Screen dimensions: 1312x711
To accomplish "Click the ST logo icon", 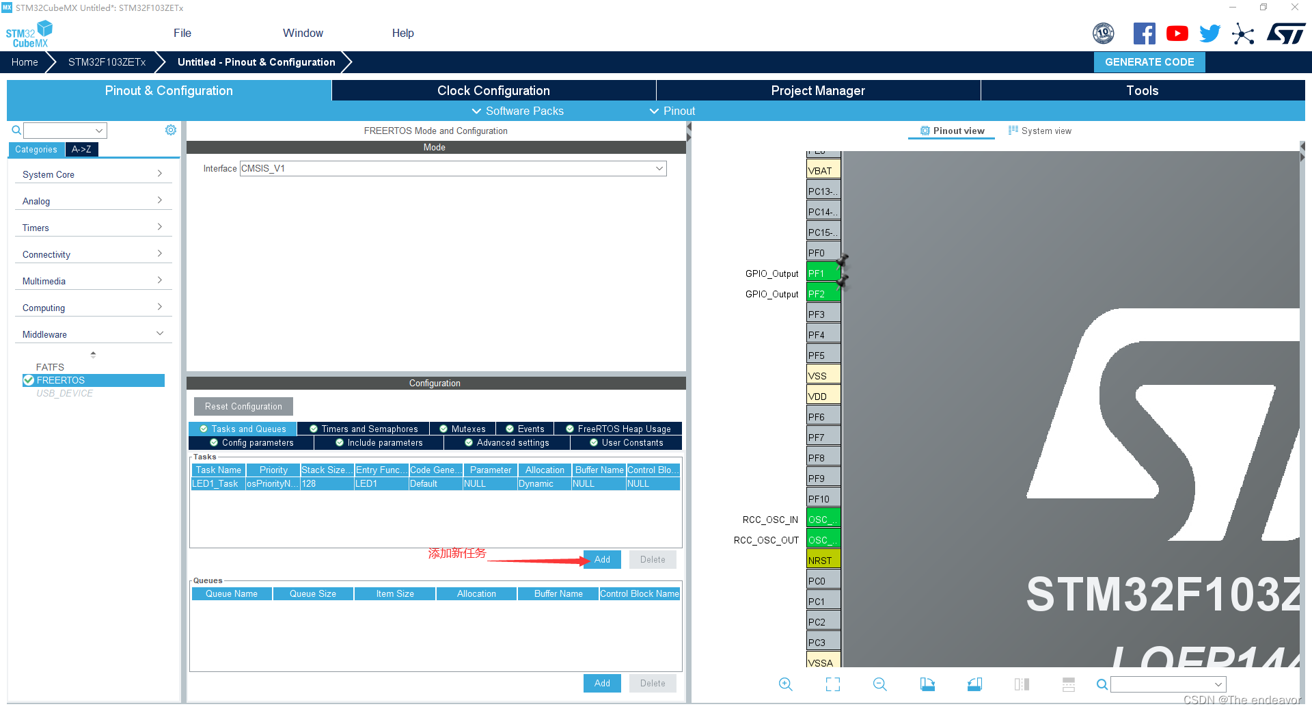I will tap(1285, 33).
